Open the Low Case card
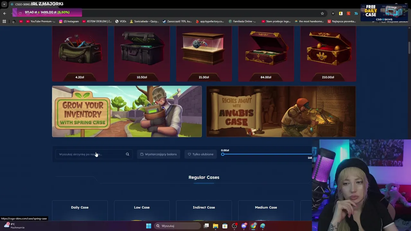The width and height of the screenshot is (411, 231). [x=142, y=211]
